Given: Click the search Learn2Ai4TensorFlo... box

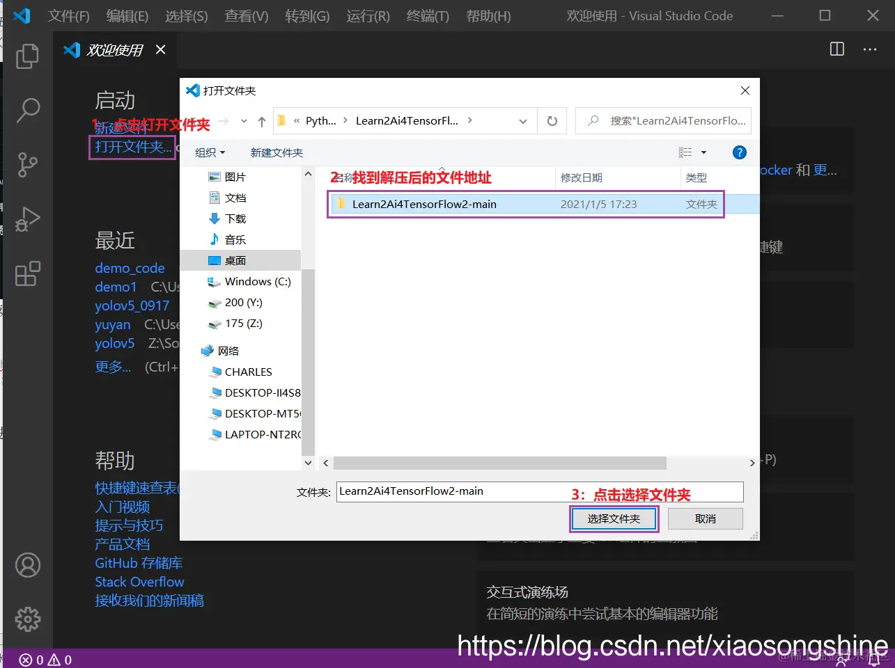Looking at the screenshot, I should pos(664,121).
